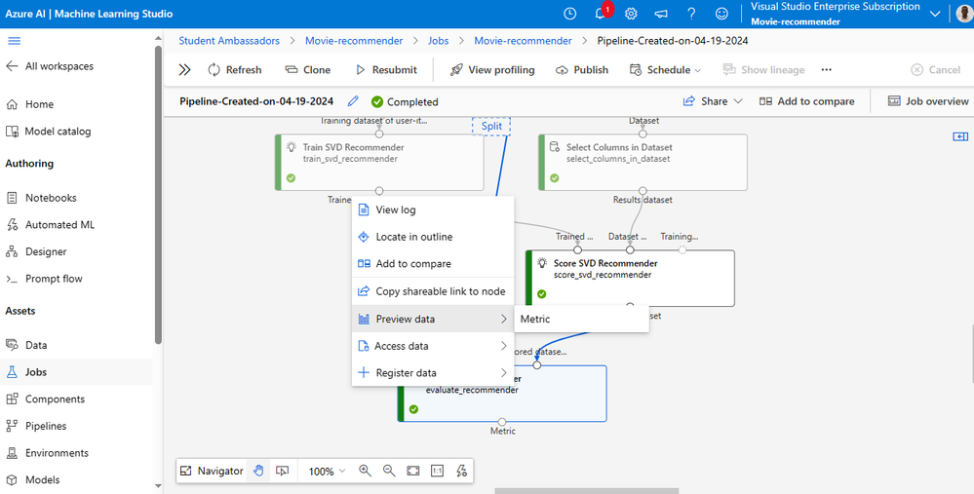
Task: Open Job overview panel
Action: coord(928,101)
